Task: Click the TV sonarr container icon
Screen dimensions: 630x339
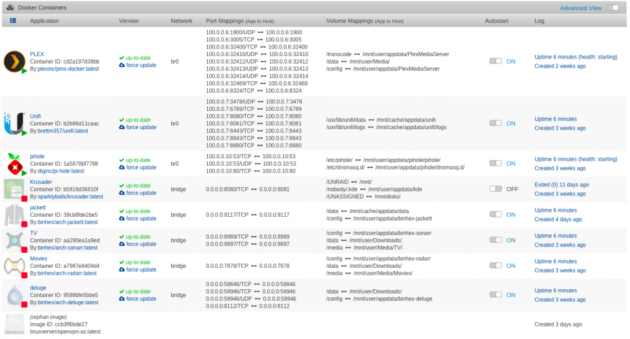Action: [x=14, y=240]
